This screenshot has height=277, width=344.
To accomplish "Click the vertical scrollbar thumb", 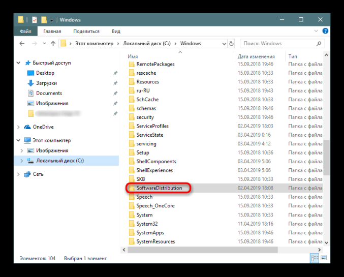I will pyautogui.click(x=326, y=158).
